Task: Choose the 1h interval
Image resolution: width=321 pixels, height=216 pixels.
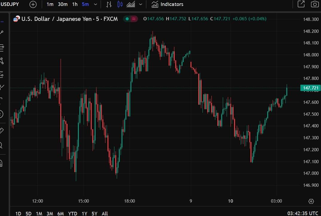Action: [75, 4]
